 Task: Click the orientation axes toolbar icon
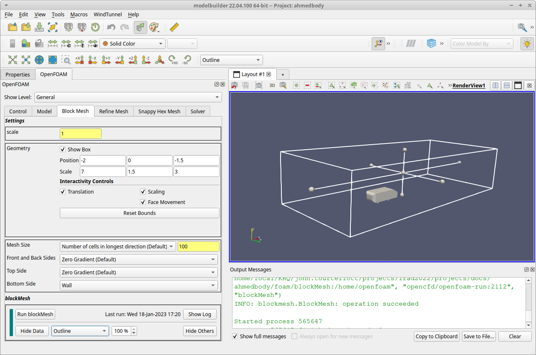pos(378,43)
